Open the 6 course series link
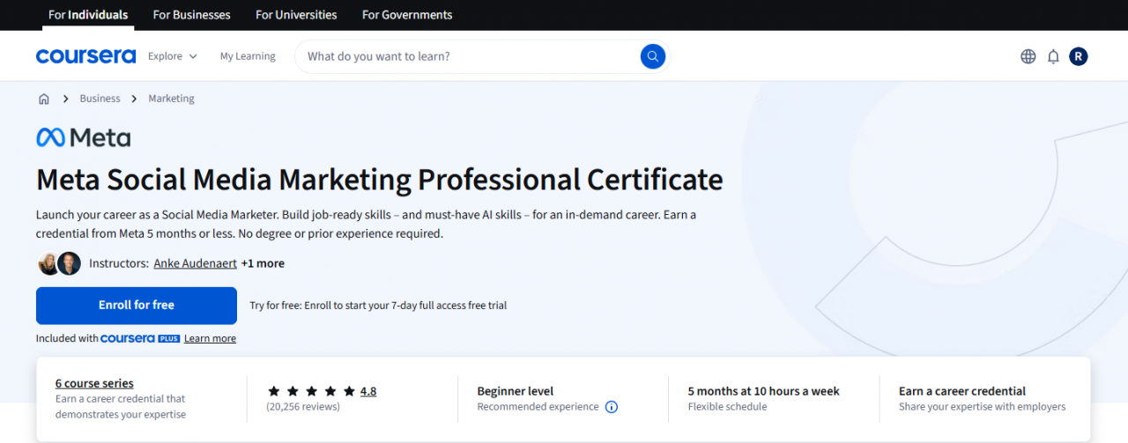The image size is (1128, 443). click(x=94, y=383)
